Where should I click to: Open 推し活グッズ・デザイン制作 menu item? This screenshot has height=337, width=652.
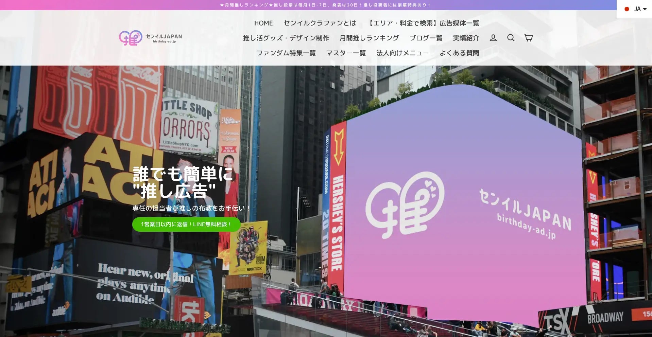[286, 38]
